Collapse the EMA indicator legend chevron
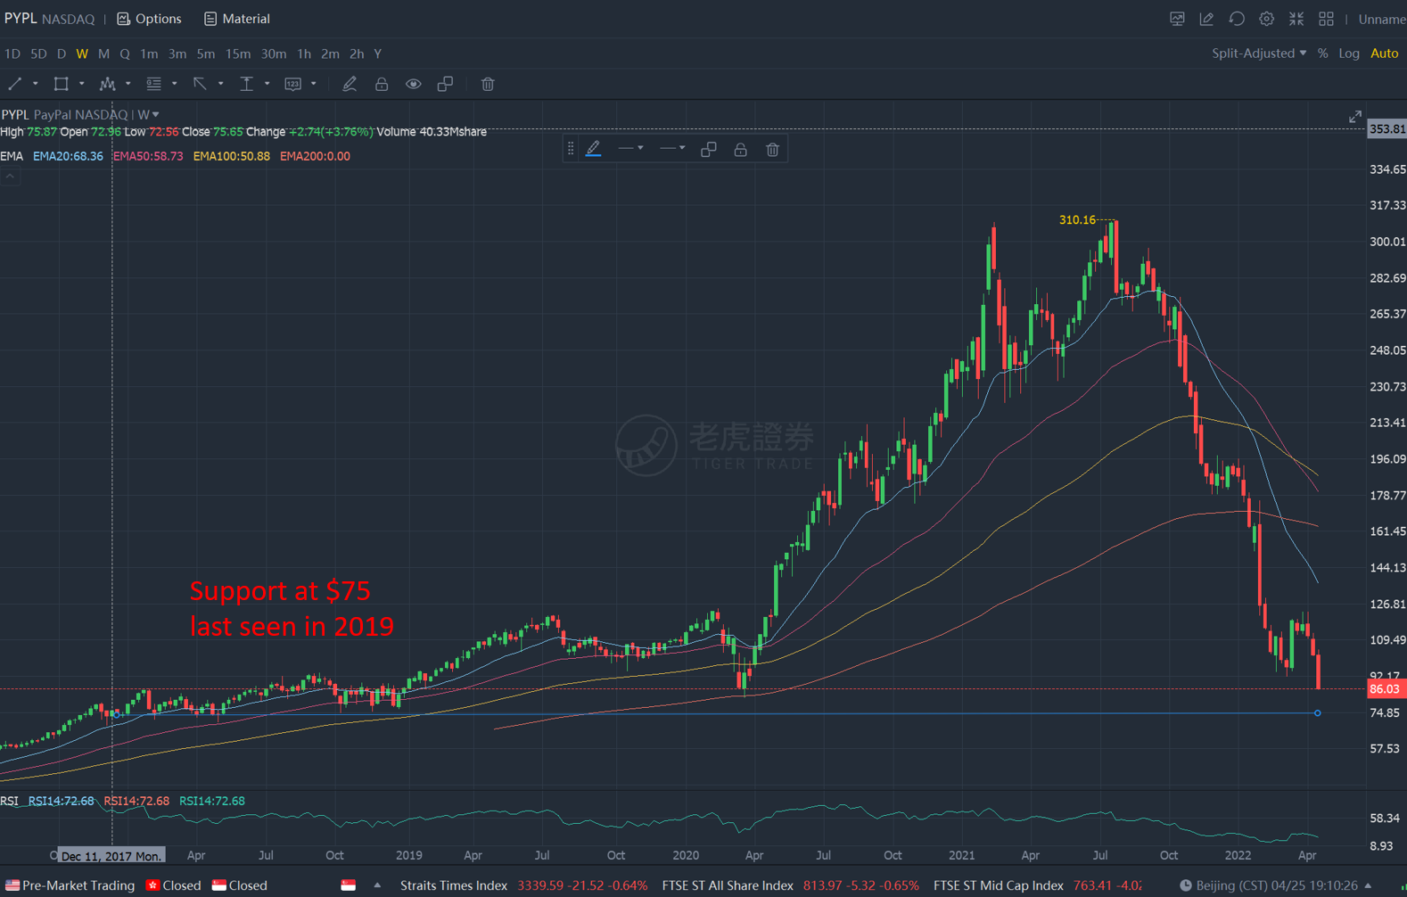This screenshot has width=1407, height=897. pos(10,177)
